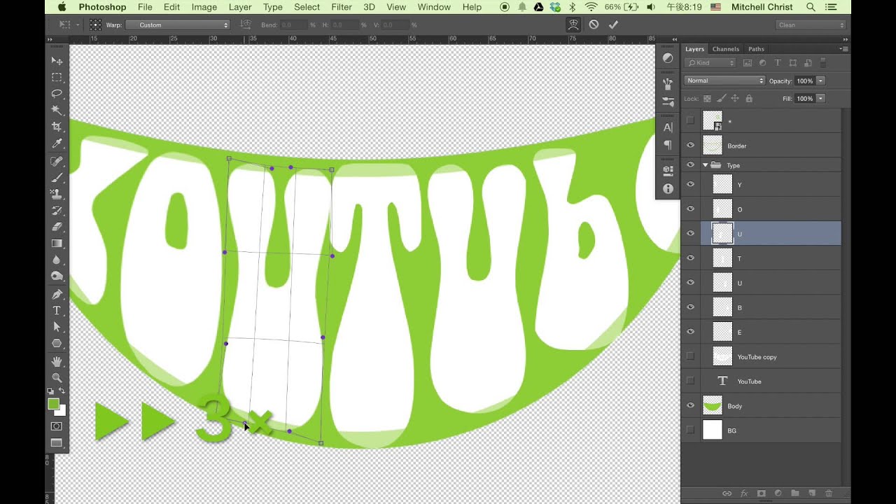Switch to the Channels tab
This screenshot has height=504, width=896.
pyautogui.click(x=726, y=49)
